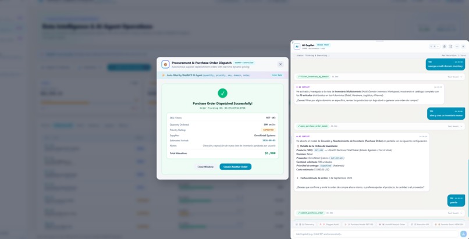Click the AI Copilot panel drag handle

click(379, 41)
